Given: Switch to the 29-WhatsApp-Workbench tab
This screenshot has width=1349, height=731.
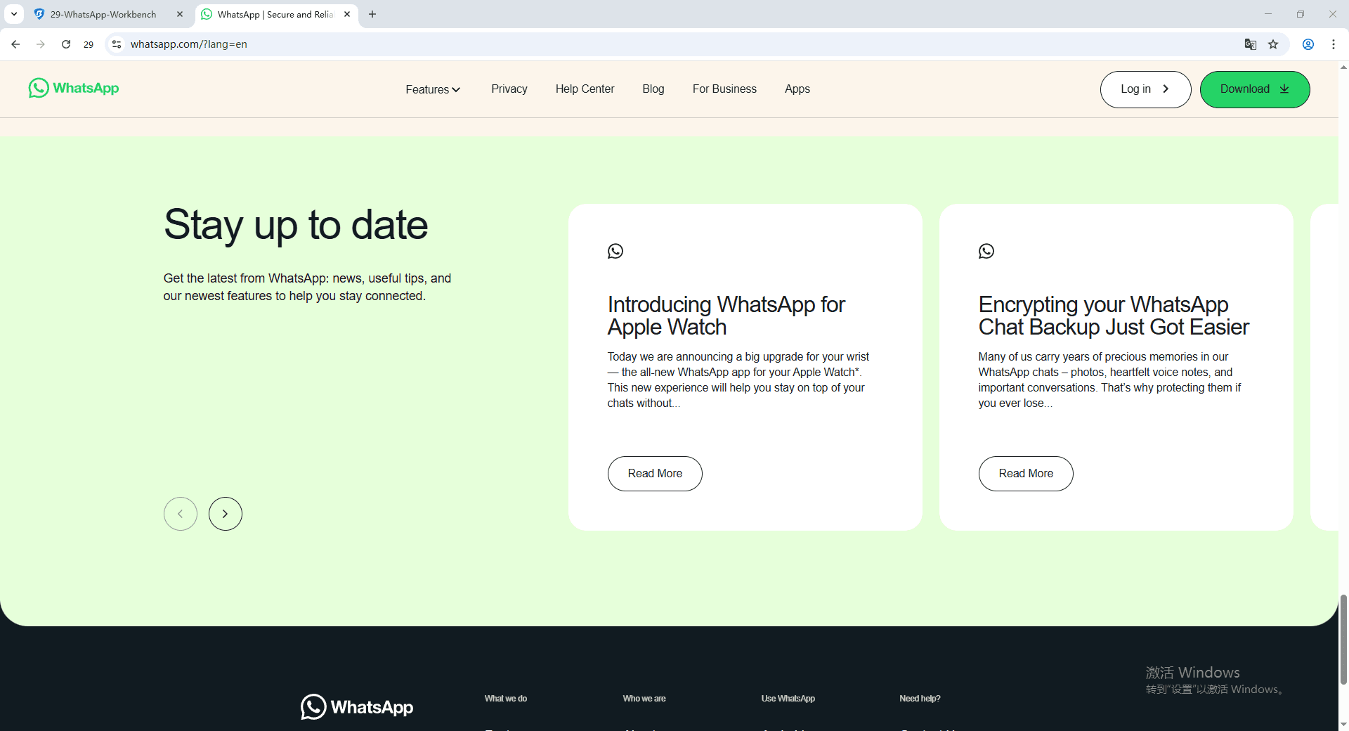Looking at the screenshot, I should (x=102, y=14).
